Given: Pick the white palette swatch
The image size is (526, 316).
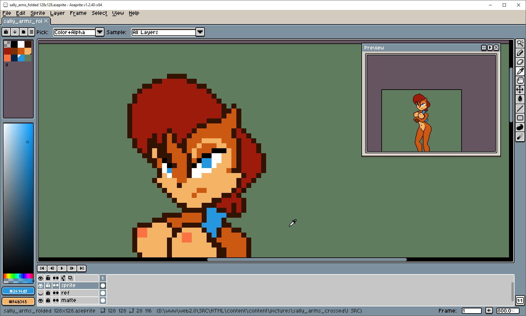Looking at the screenshot, I should click(x=21, y=44).
